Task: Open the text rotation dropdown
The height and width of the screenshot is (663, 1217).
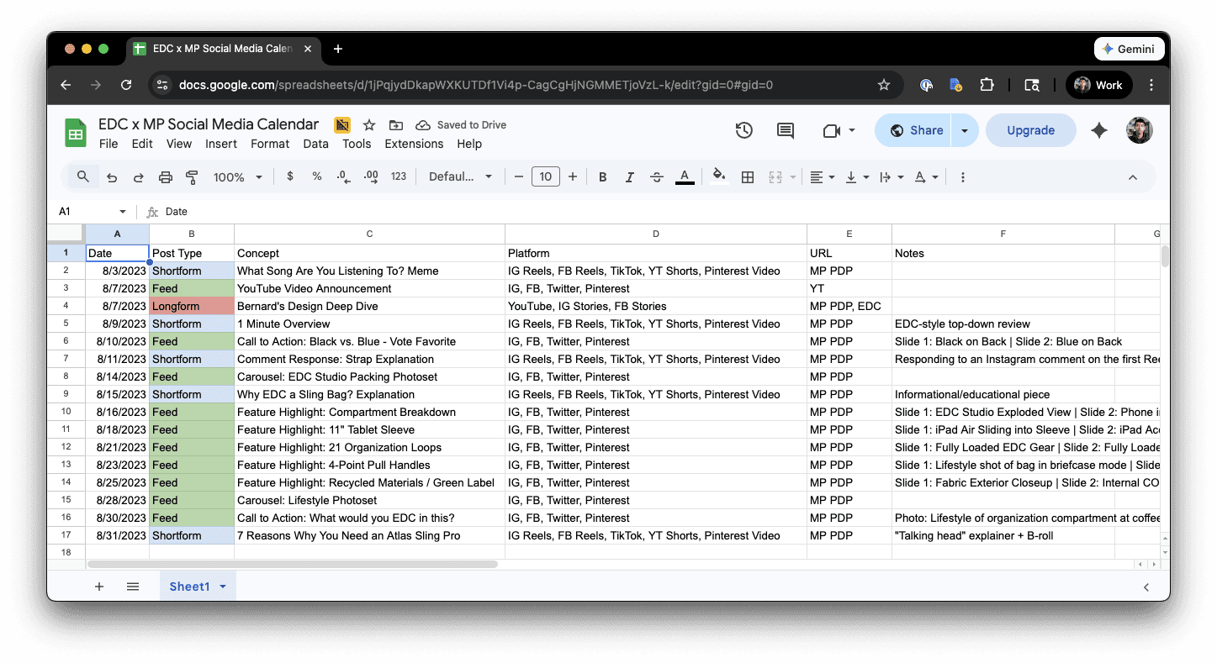Action: pyautogui.click(x=926, y=176)
